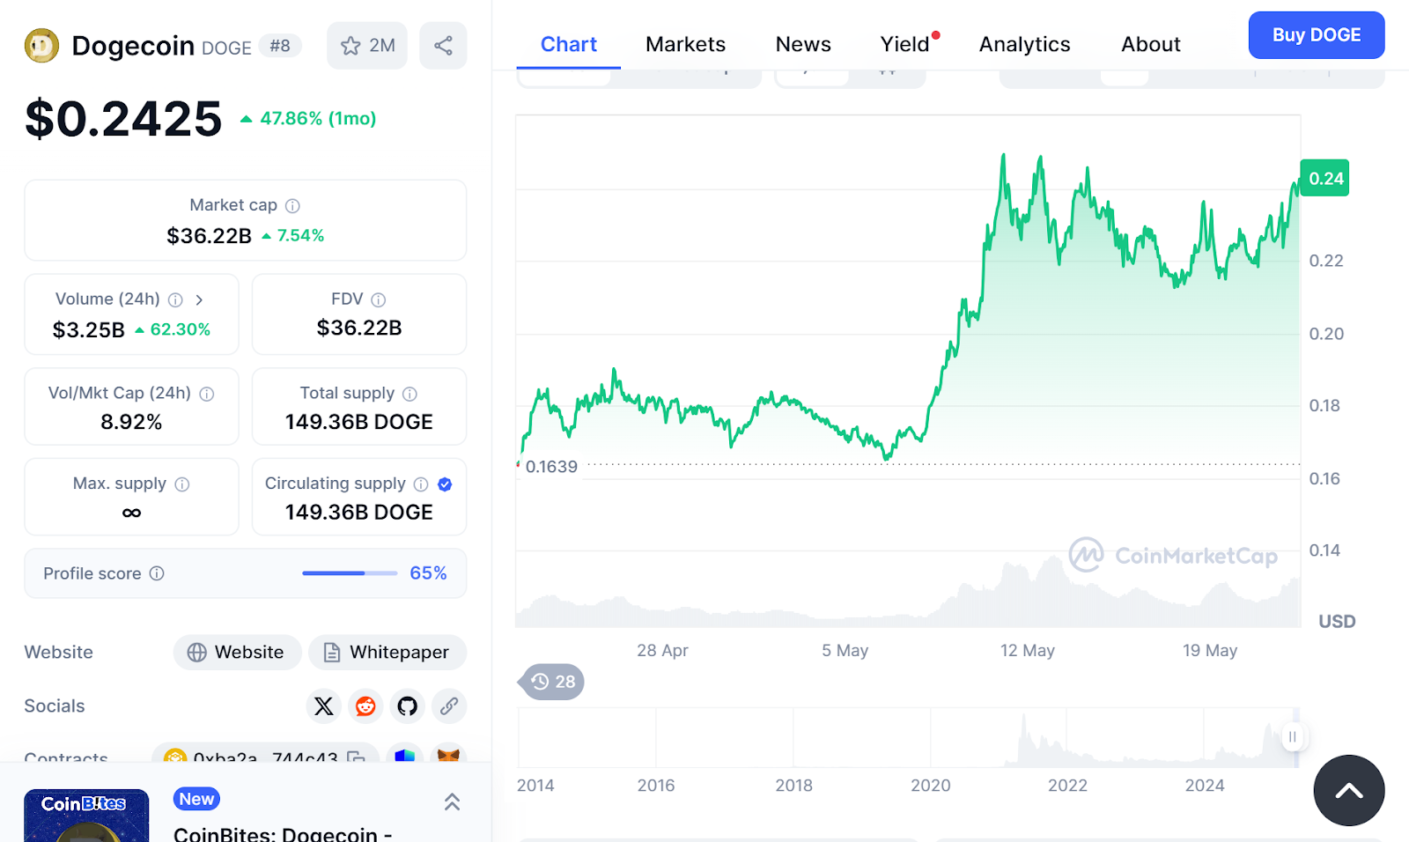Switch to the Markets tab

click(x=685, y=44)
